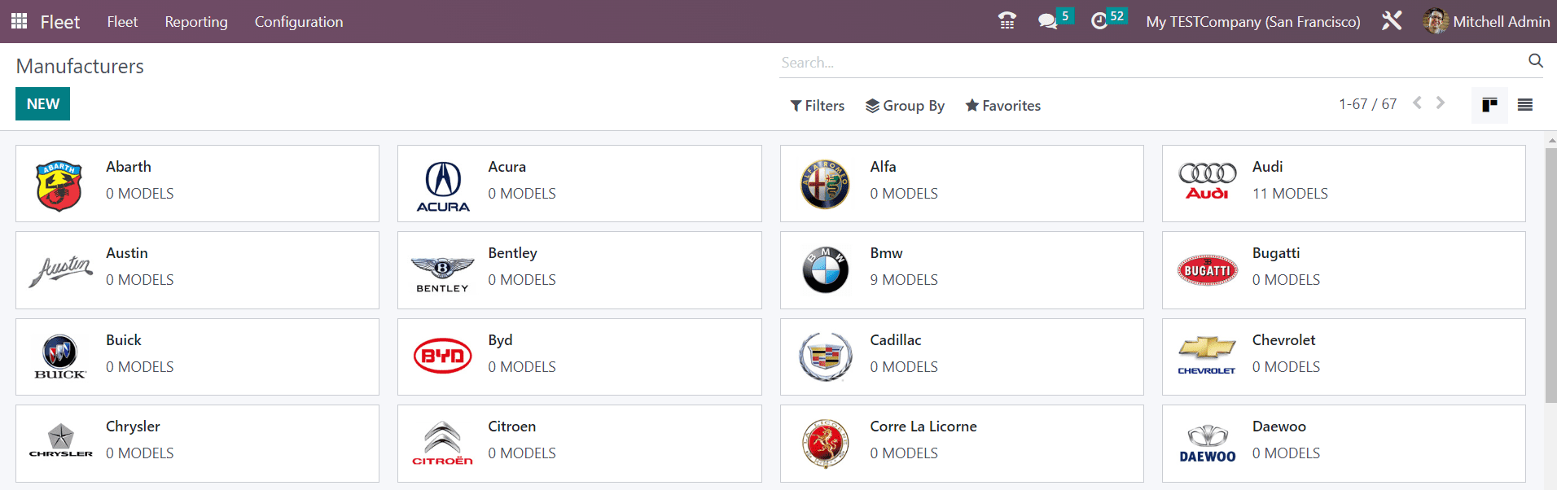The width and height of the screenshot is (1557, 490).
Task: Click the search magnifier icon
Action: 1535,61
